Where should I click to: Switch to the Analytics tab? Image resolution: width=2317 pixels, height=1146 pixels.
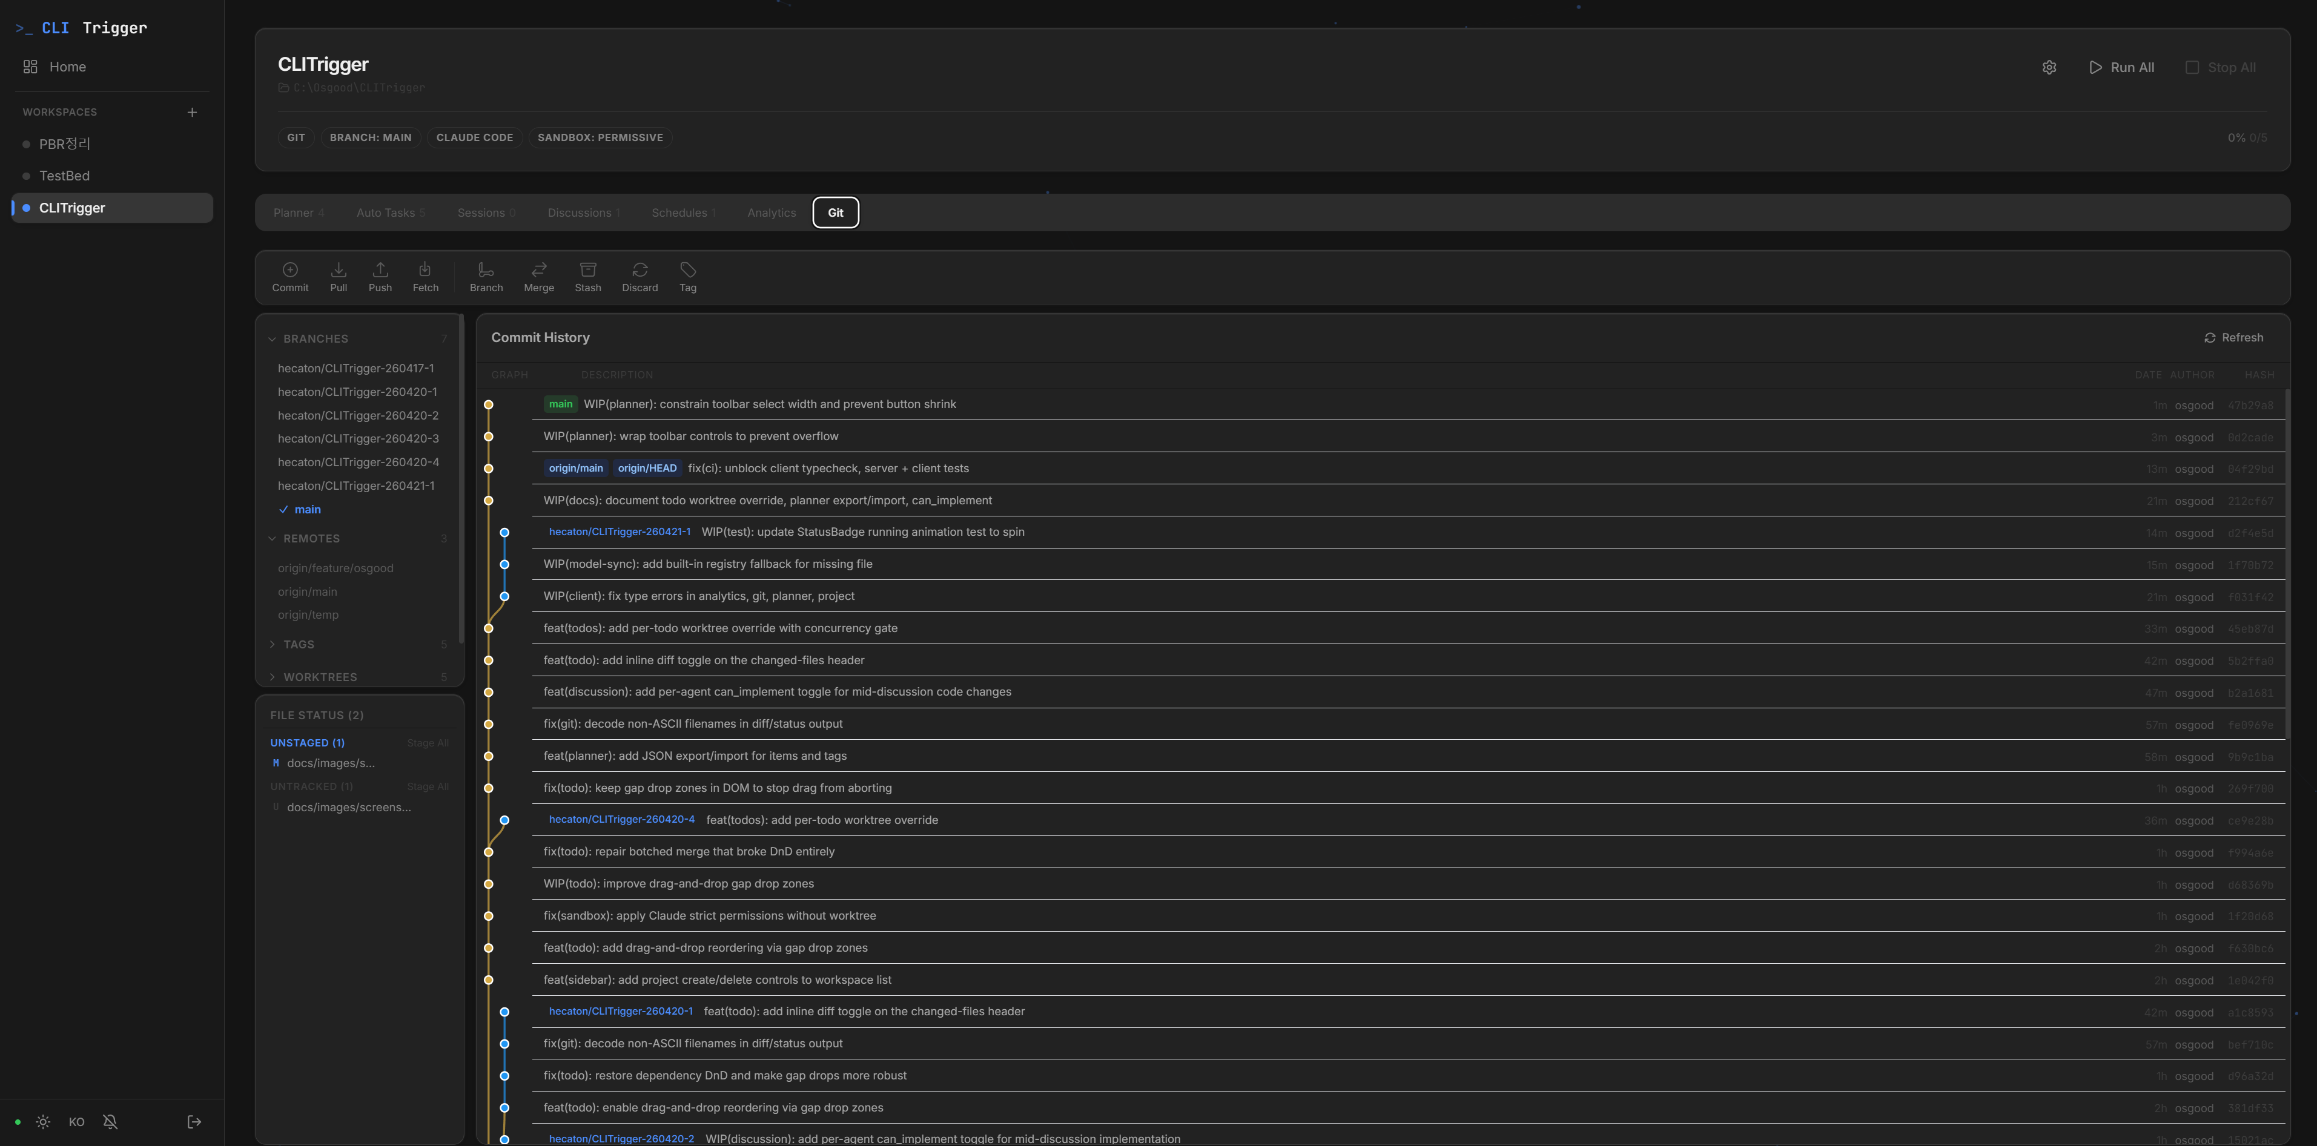[771, 213]
